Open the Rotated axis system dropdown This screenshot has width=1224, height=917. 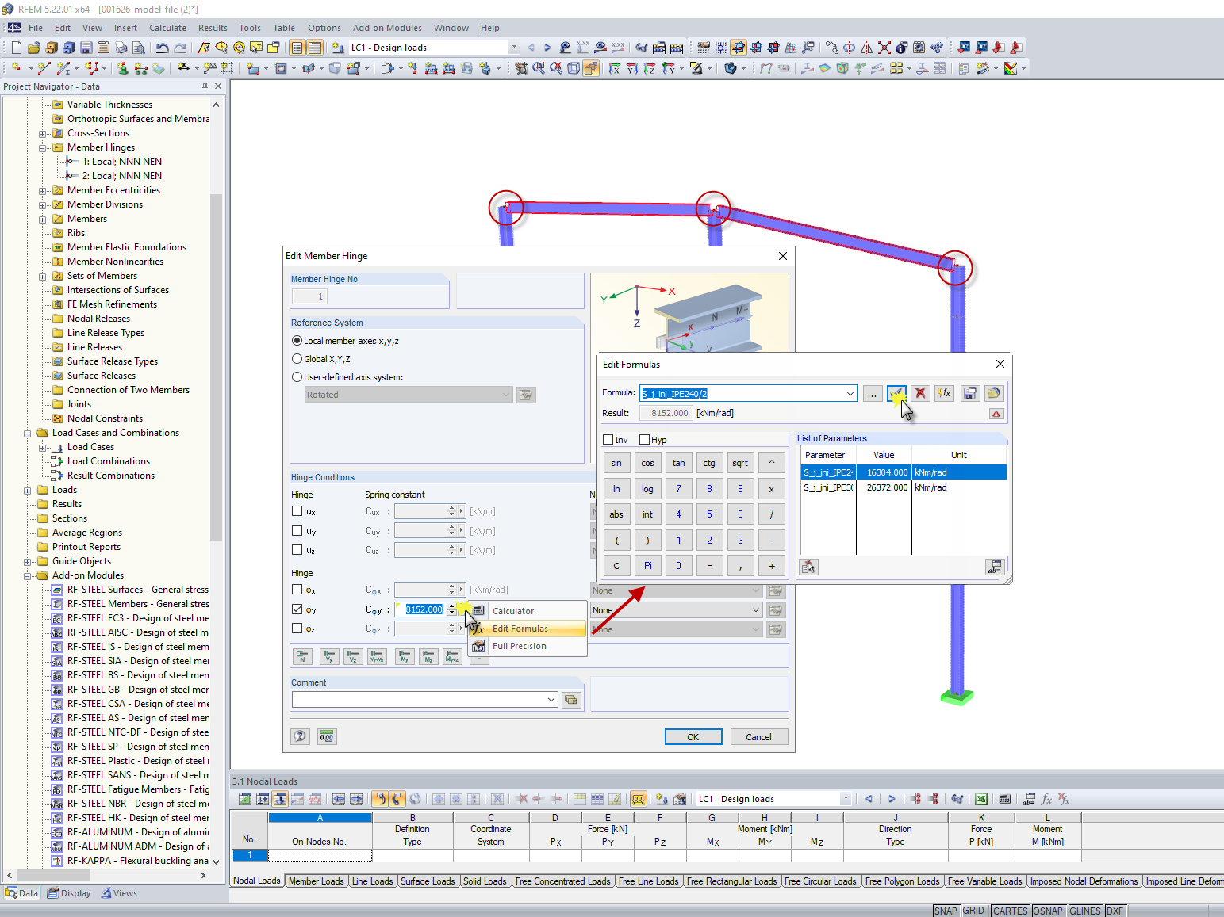pos(507,394)
